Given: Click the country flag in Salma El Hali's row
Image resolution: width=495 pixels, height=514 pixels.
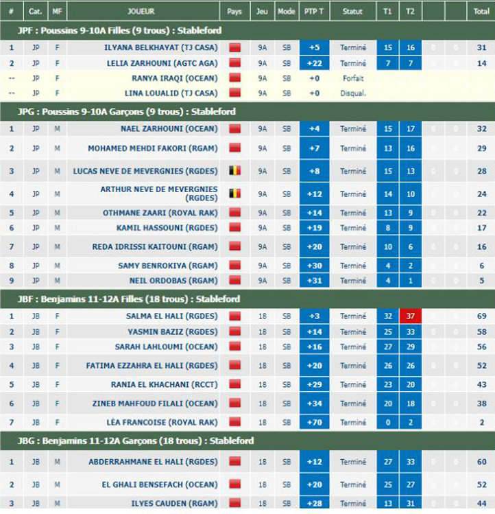Looking at the screenshot, I should click(234, 316).
